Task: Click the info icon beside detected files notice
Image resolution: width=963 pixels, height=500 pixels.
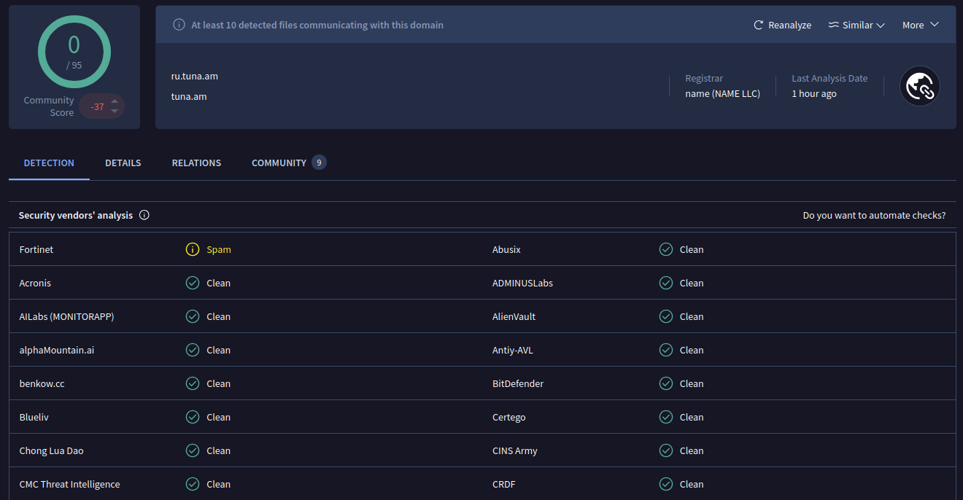Action: pos(179,25)
